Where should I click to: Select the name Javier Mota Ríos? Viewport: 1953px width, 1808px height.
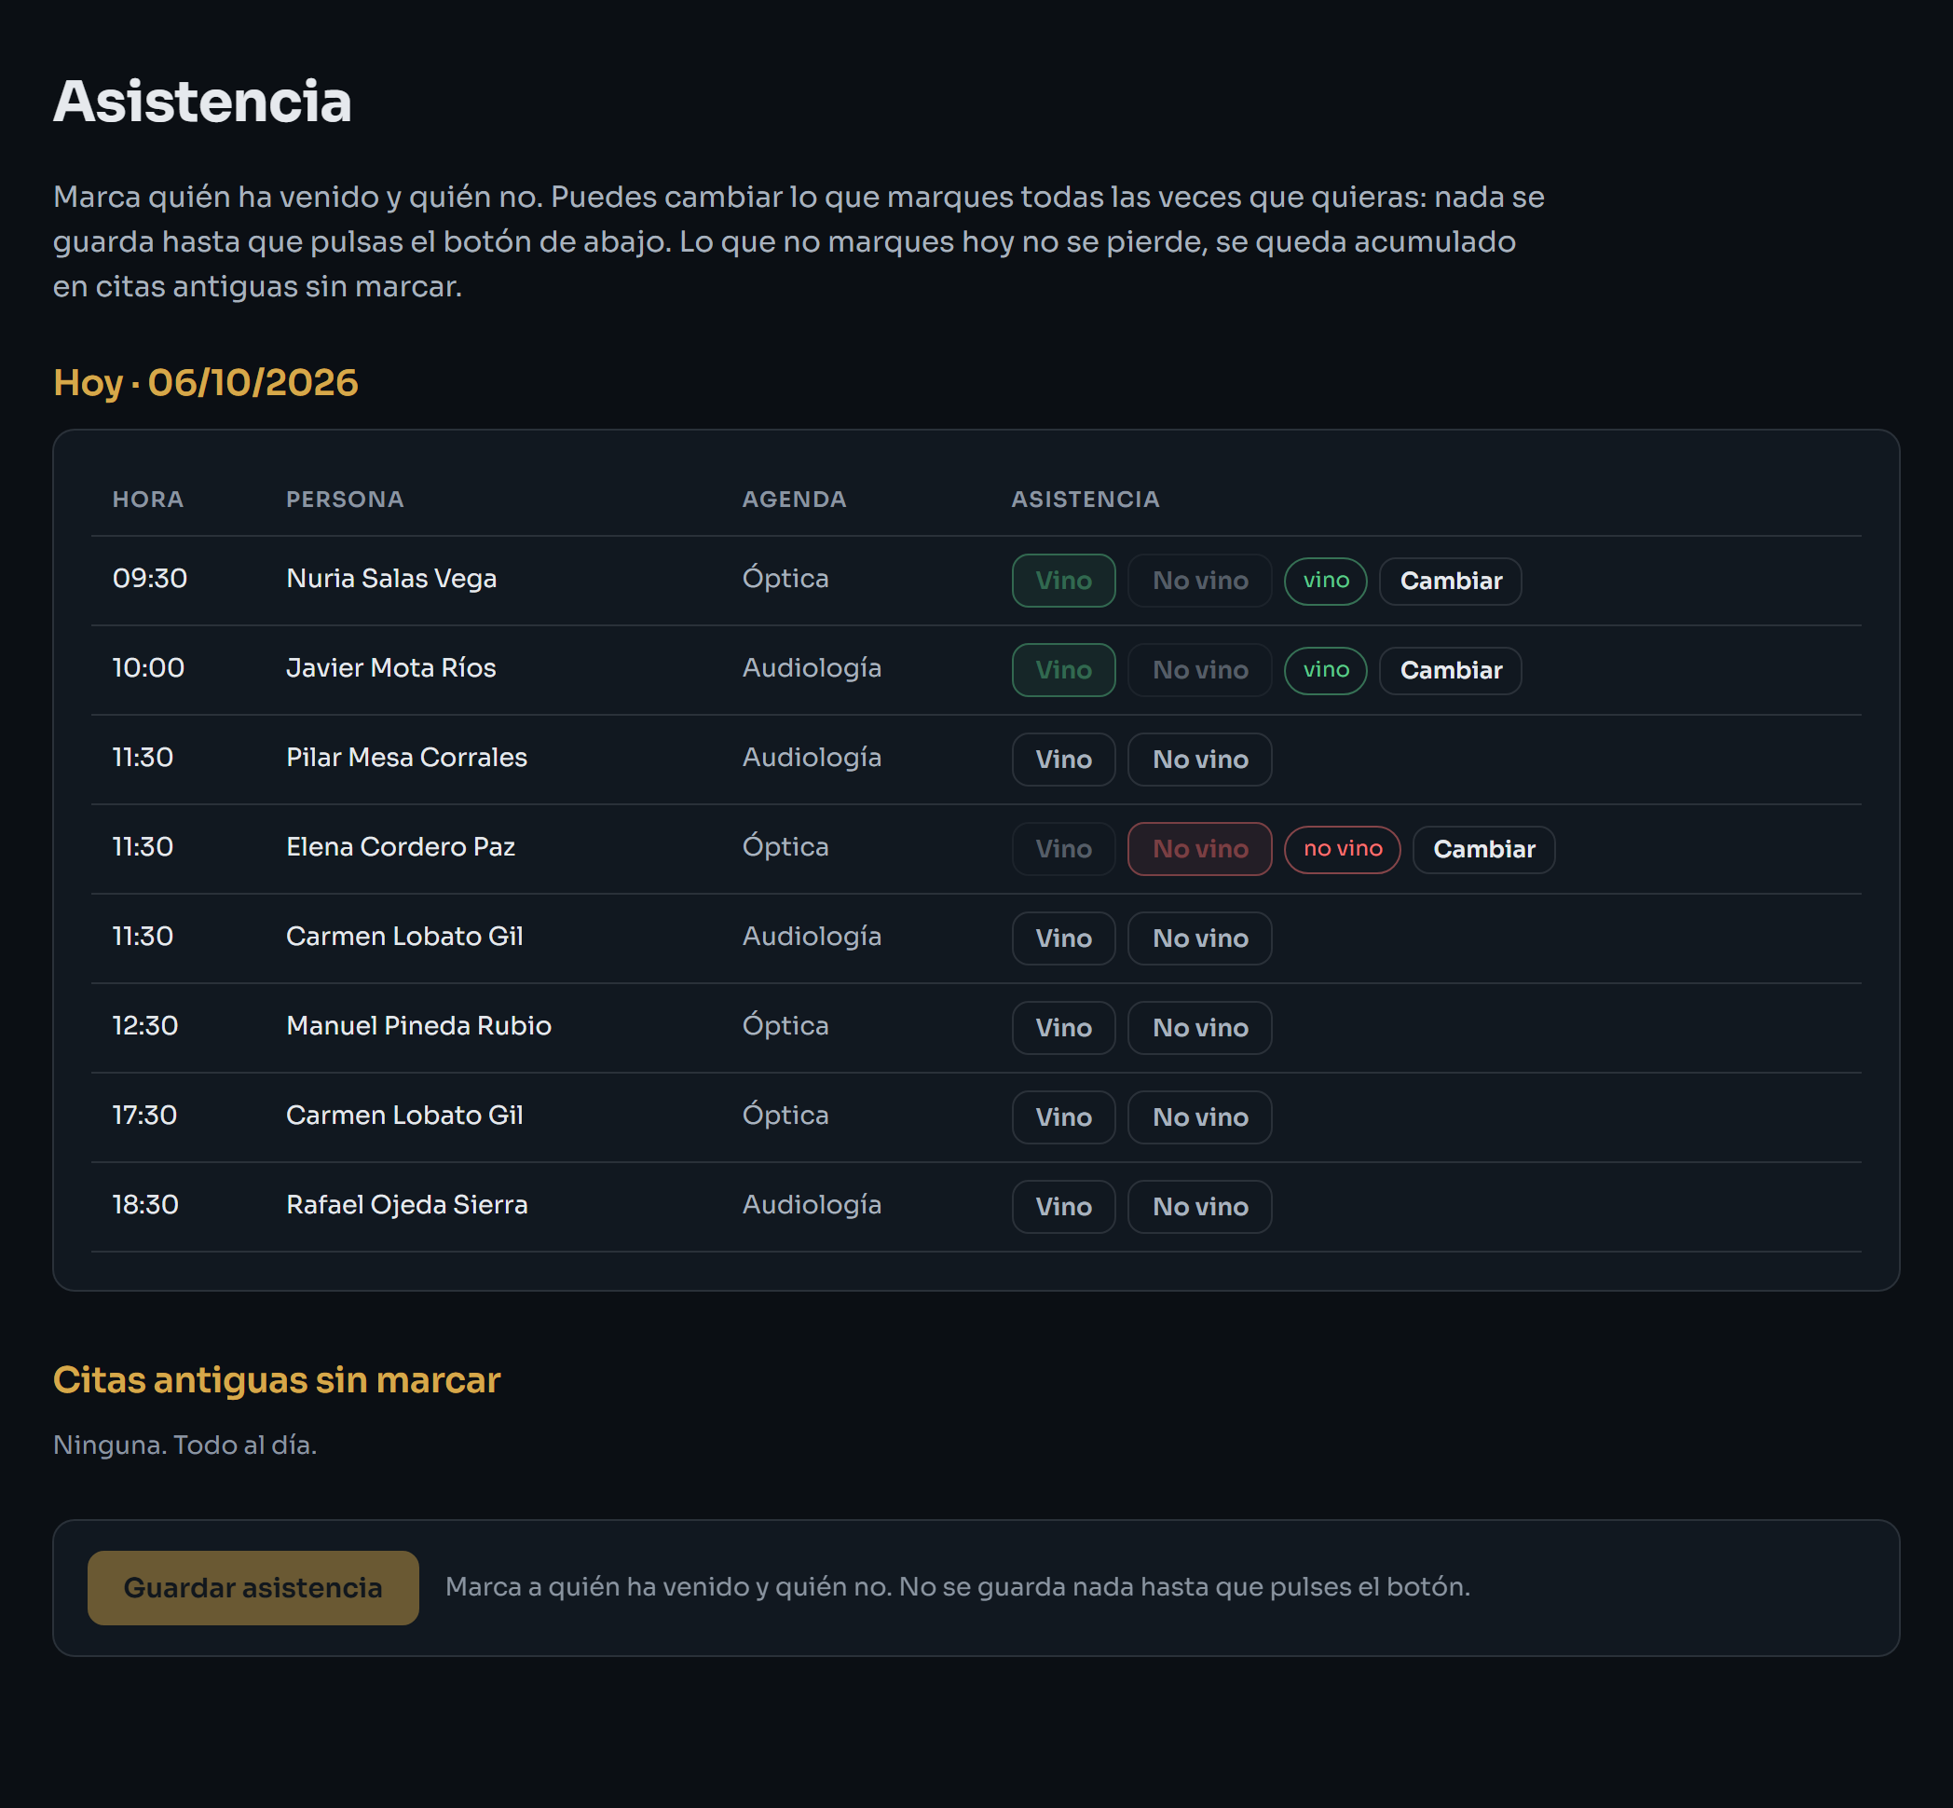point(391,668)
